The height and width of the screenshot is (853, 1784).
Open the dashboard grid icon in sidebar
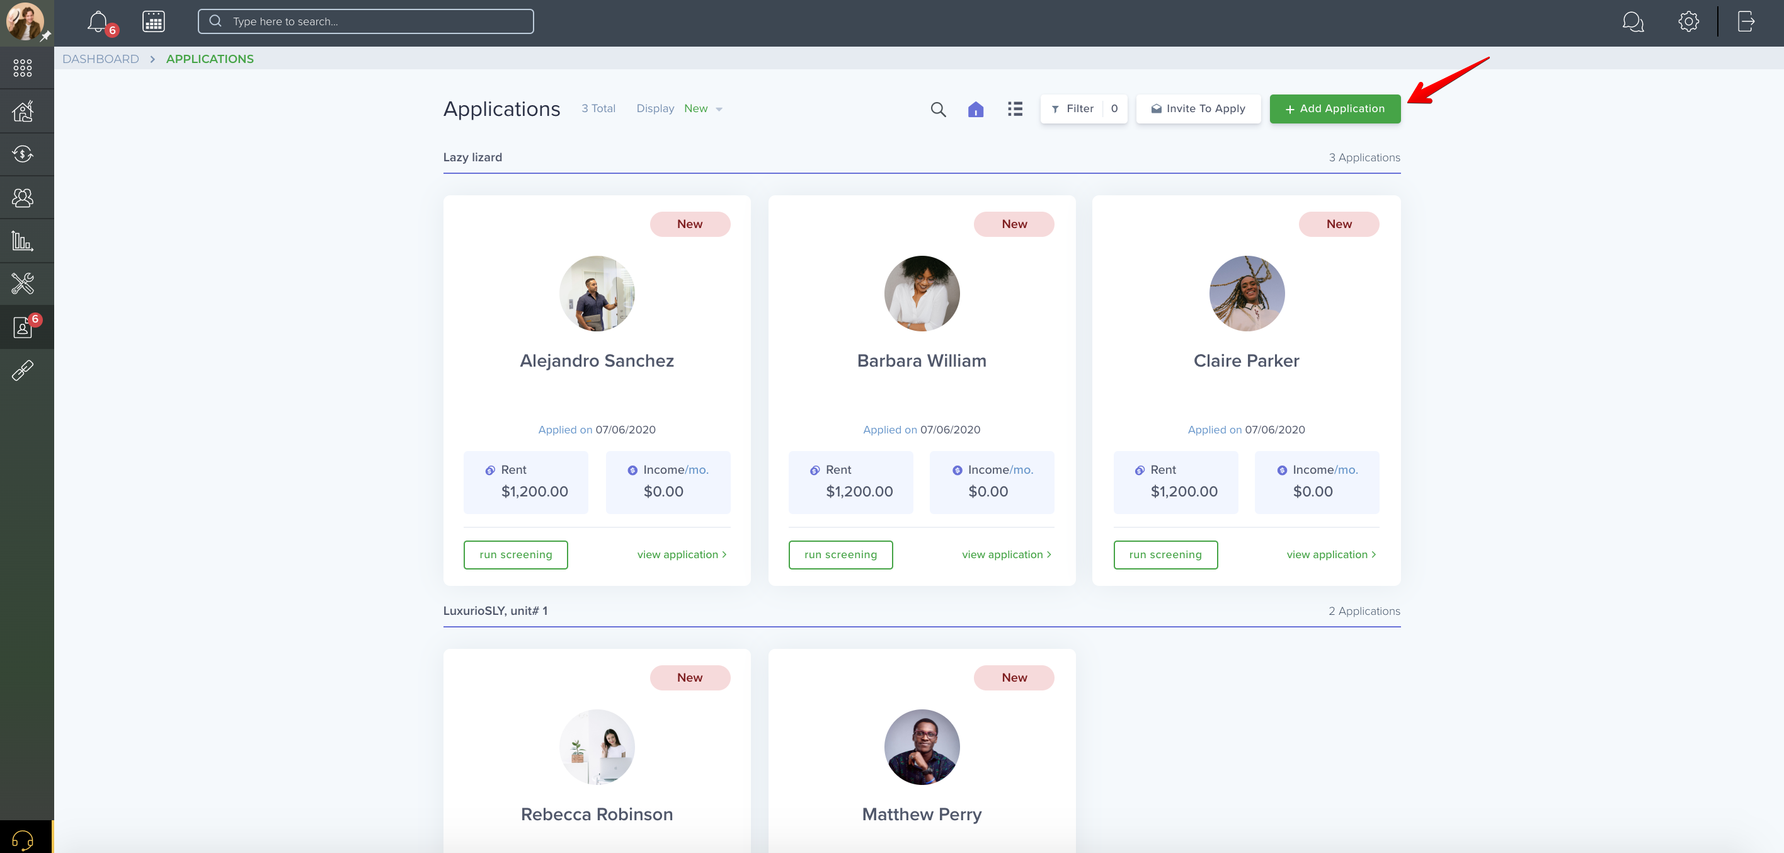(23, 68)
